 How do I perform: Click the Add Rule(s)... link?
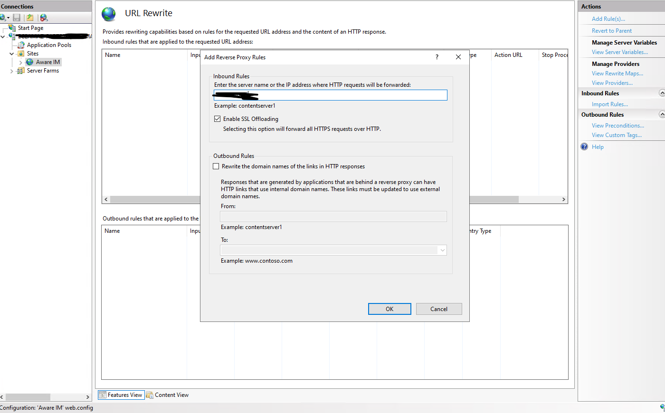point(608,19)
